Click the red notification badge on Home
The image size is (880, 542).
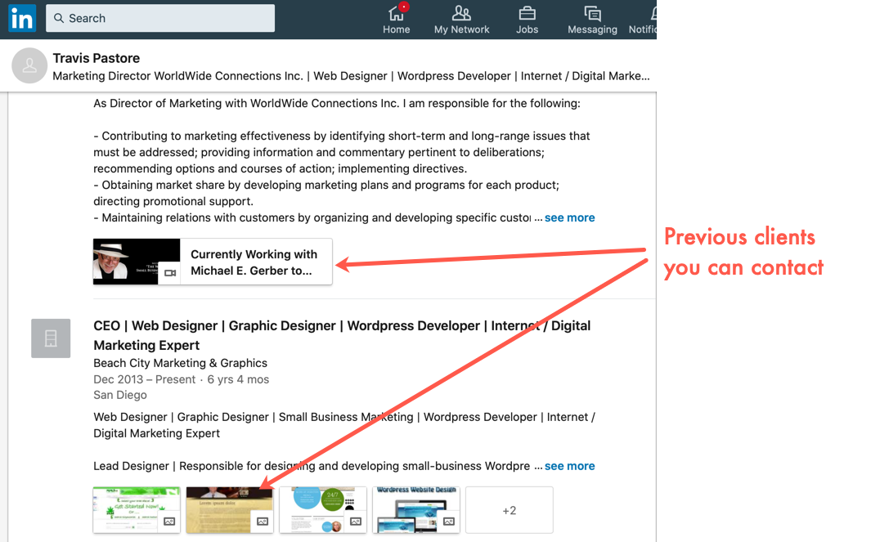click(403, 7)
